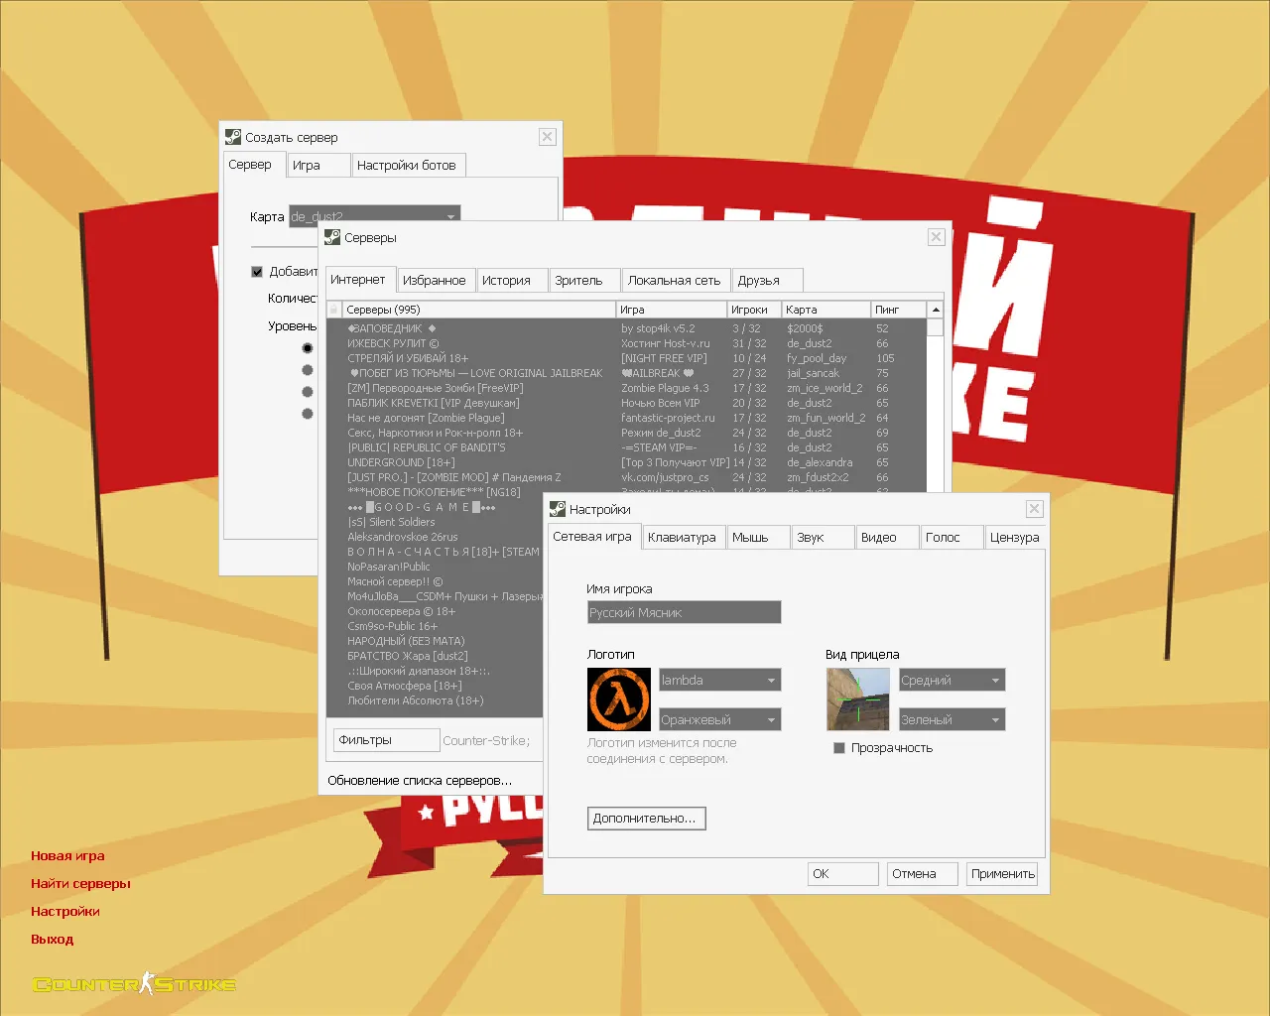Click the Имя игрока text field
This screenshot has height=1016, width=1270.
point(684,613)
